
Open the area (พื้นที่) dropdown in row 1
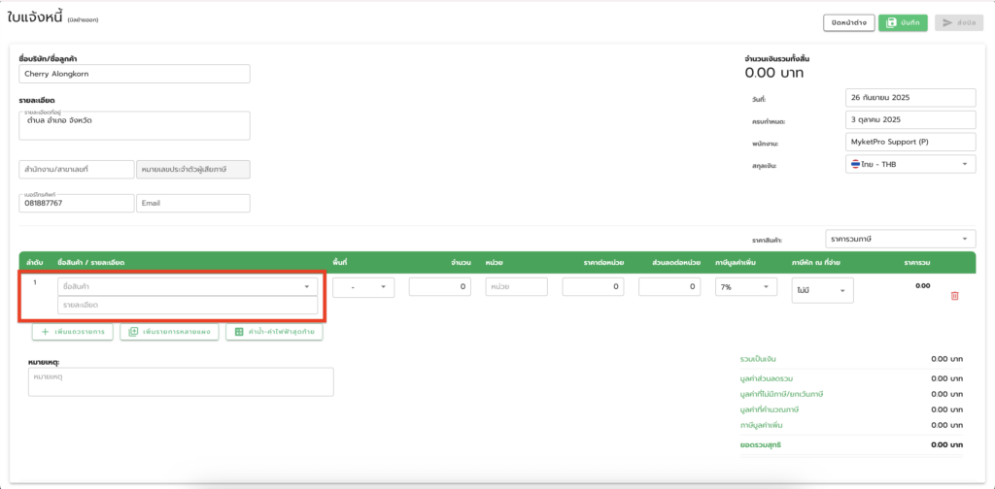click(x=363, y=287)
